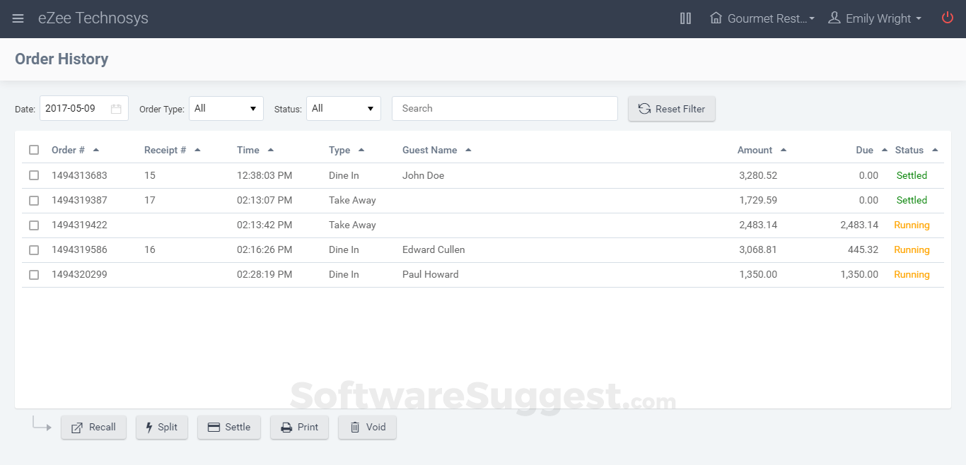Sort orders by the Amount column
Image resolution: width=966 pixels, height=465 pixels.
[x=755, y=150]
